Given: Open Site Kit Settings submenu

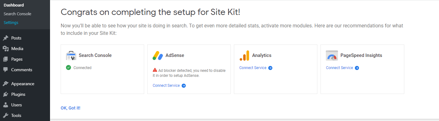Looking at the screenshot, I should click(x=11, y=22).
